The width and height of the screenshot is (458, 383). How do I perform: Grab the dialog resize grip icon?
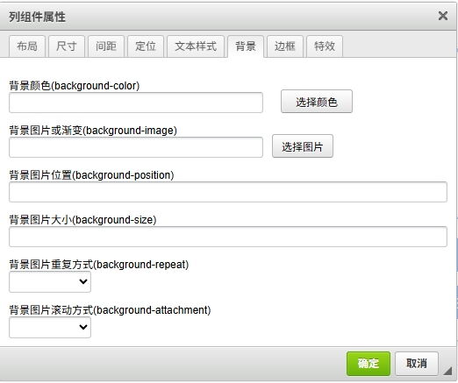[x=447, y=371]
